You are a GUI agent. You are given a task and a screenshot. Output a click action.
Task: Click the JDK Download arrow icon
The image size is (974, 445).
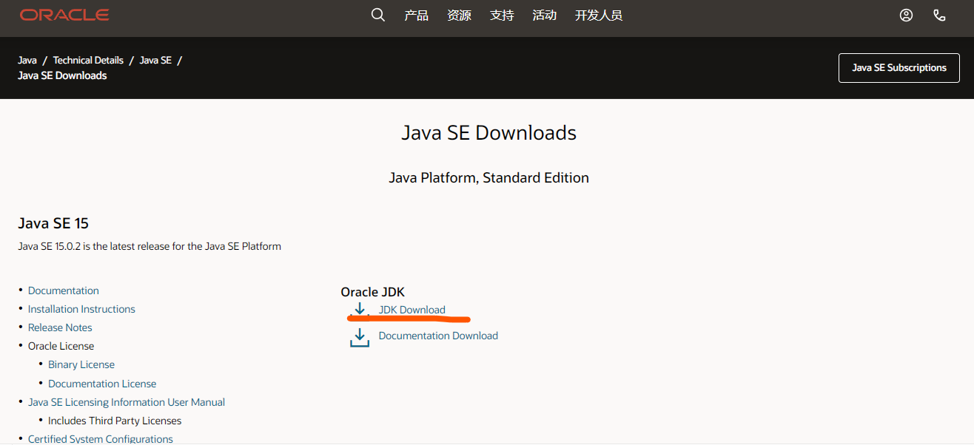[359, 310]
